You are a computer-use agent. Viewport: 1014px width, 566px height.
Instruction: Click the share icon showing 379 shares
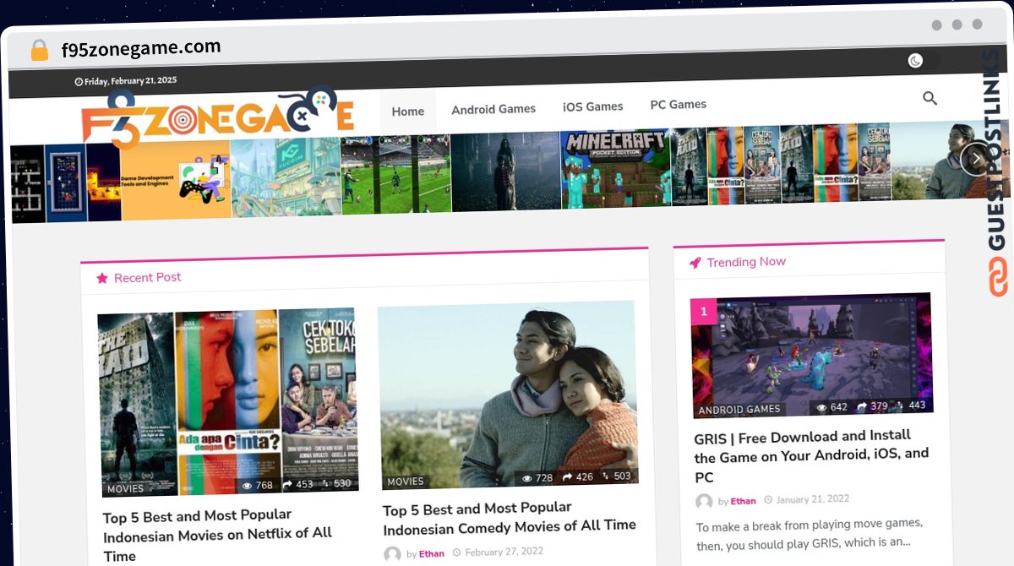pyautogui.click(x=863, y=406)
